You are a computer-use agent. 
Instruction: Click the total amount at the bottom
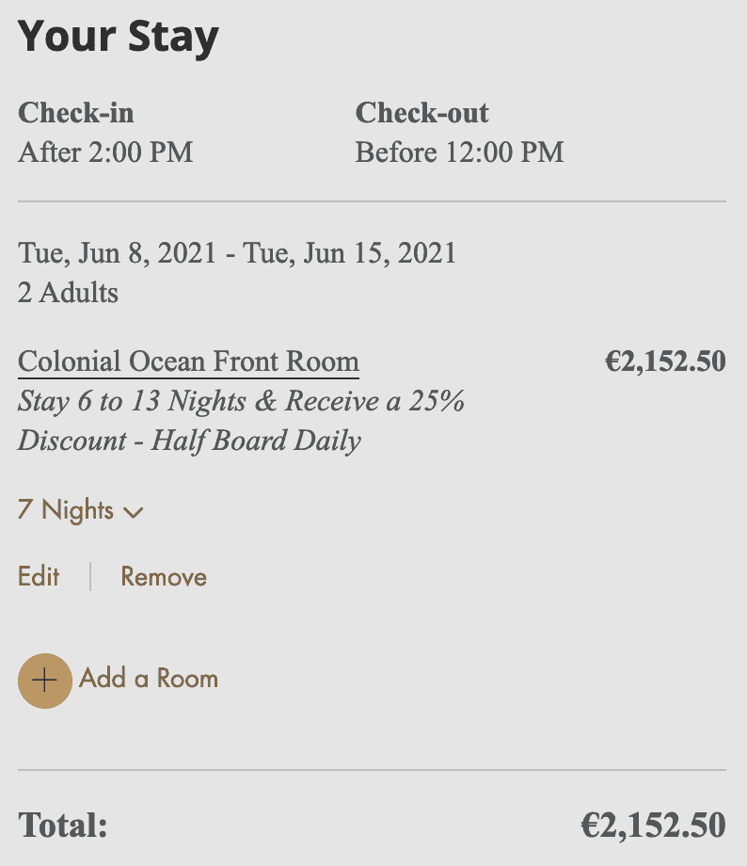click(x=653, y=826)
